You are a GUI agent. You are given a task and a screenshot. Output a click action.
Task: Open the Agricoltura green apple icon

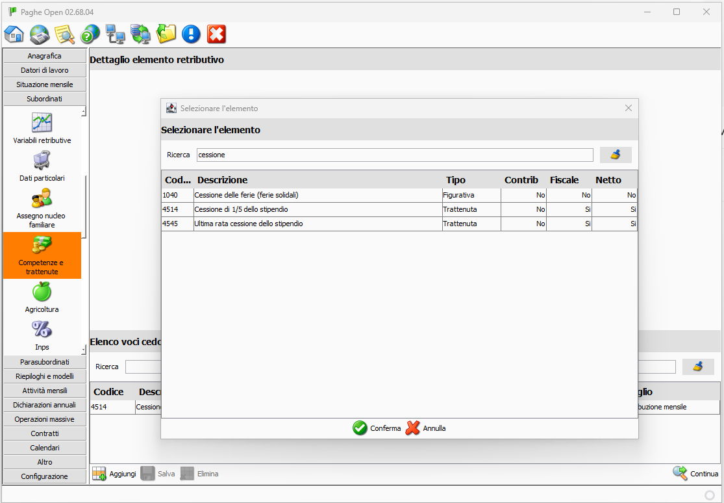point(42,292)
